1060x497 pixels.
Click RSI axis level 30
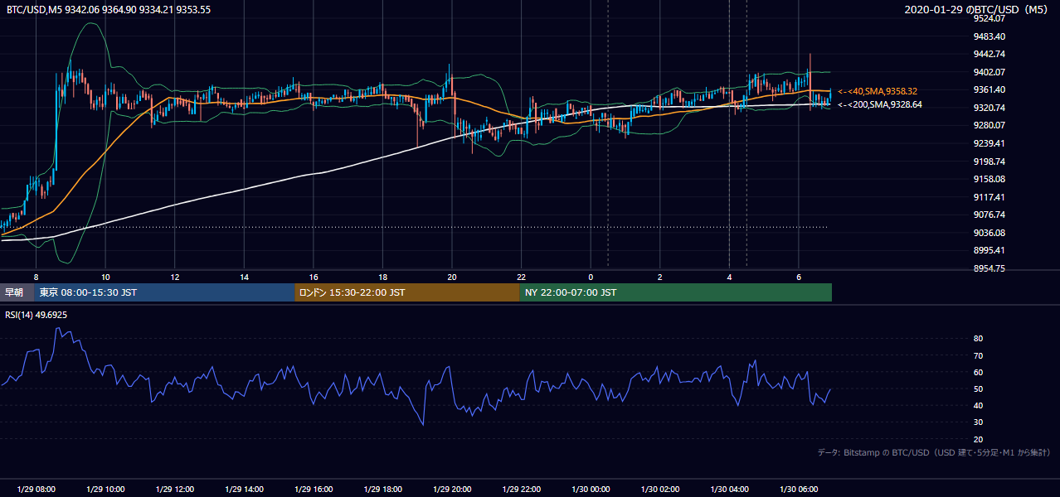(x=978, y=422)
